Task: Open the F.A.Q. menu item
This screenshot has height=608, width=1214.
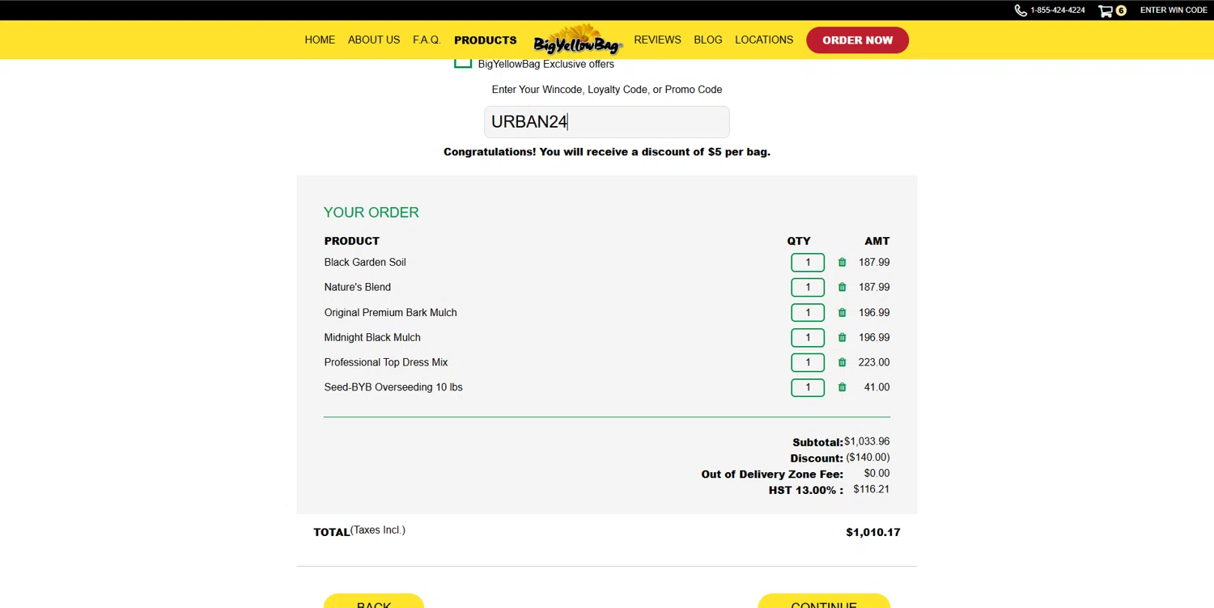Action: [427, 40]
